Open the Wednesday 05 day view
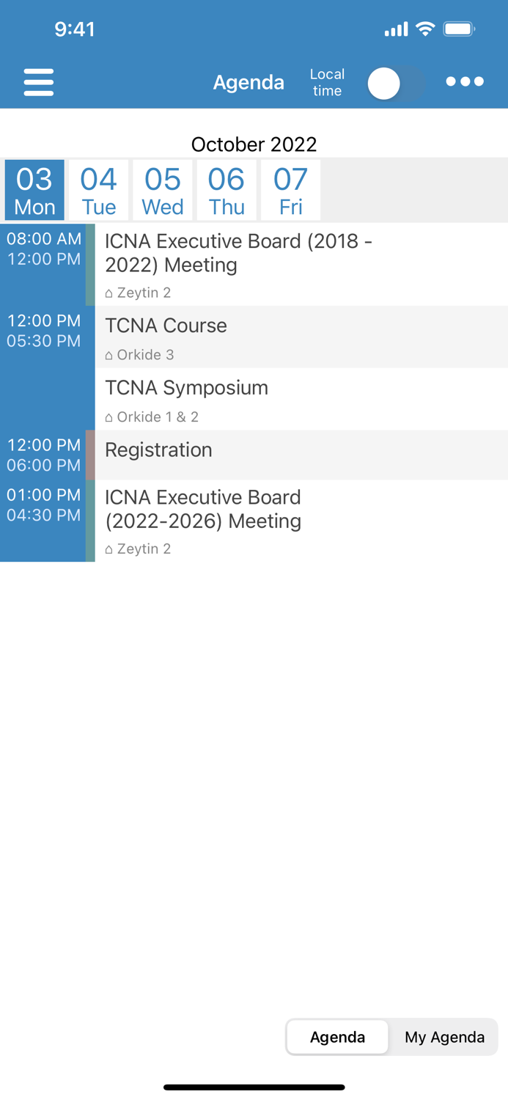 click(162, 189)
